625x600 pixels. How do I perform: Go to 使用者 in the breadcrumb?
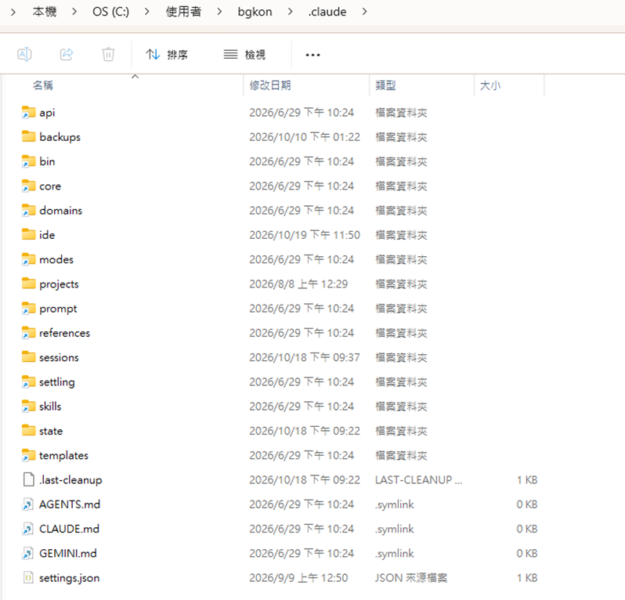click(183, 12)
